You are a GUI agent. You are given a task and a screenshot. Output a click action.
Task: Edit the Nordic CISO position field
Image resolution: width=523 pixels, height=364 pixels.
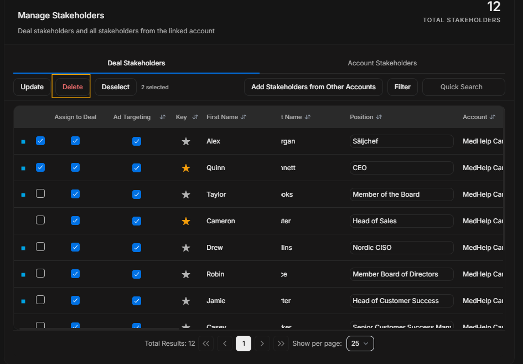(x=402, y=248)
